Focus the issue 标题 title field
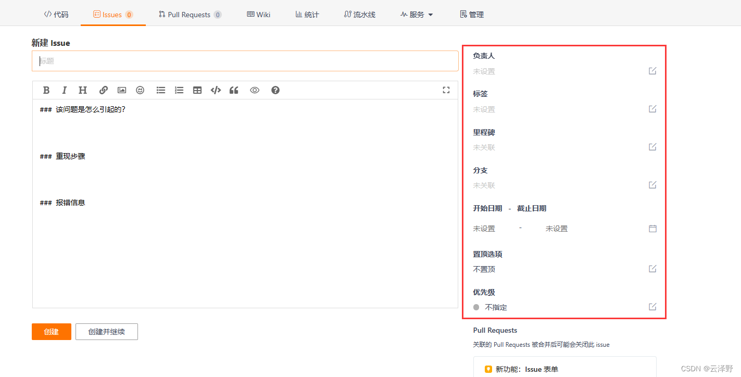This screenshot has height=377, width=741. coord(245,61)
